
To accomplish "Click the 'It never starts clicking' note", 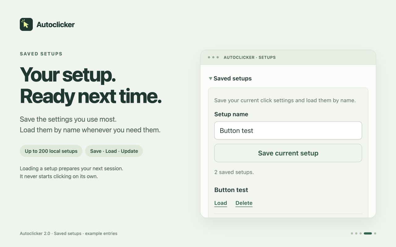I will tap(59, 177).
